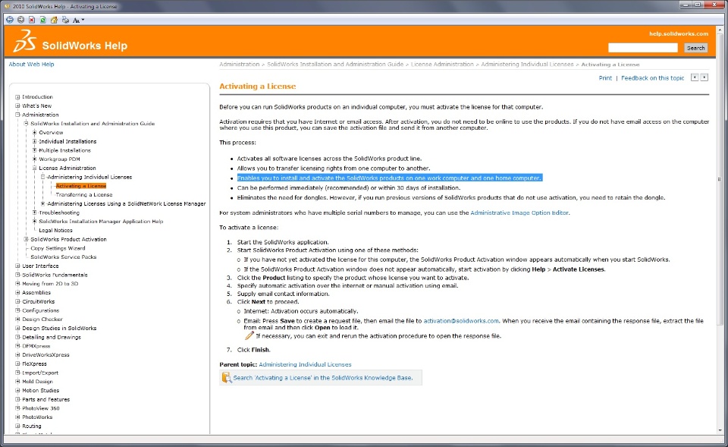Expand the Troubleshooting node
728x447 pixels.
pos(34,212)
